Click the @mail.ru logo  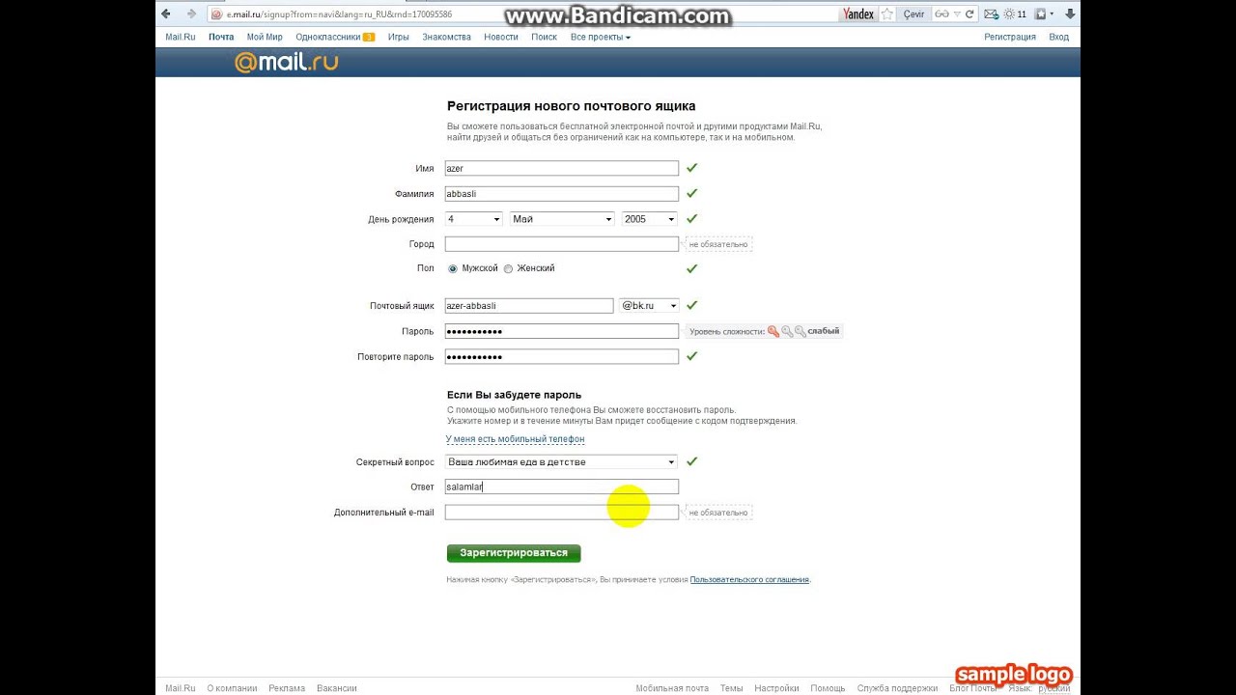point(286,63)
